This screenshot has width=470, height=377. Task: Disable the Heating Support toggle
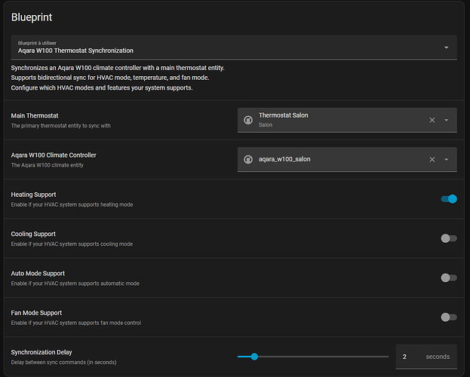(449, 199)
